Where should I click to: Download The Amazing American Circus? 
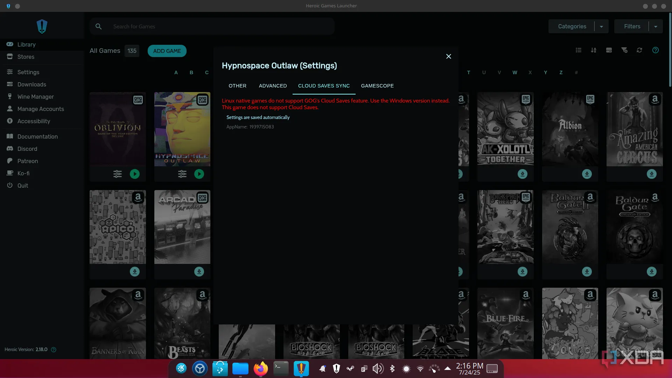(x=652, y=174)
